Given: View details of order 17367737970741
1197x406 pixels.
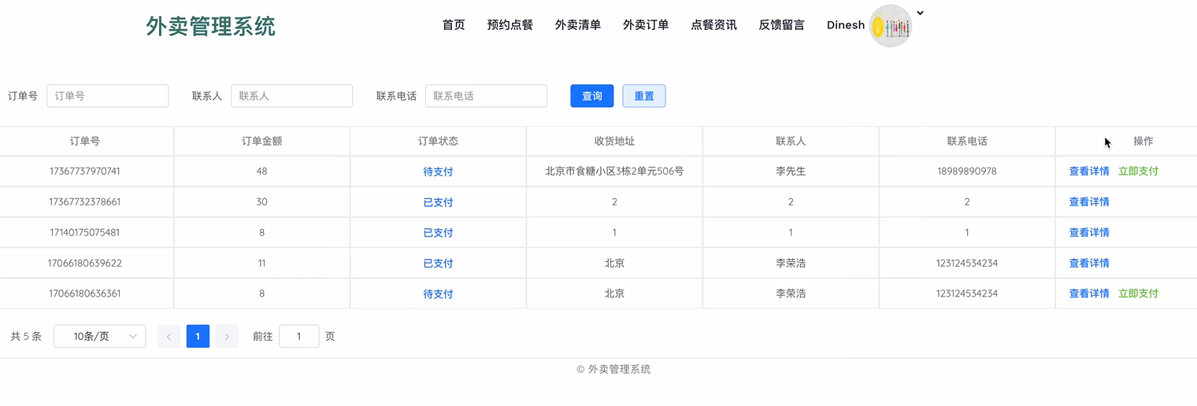Looking at the screenshot, I should point(1089,172).
